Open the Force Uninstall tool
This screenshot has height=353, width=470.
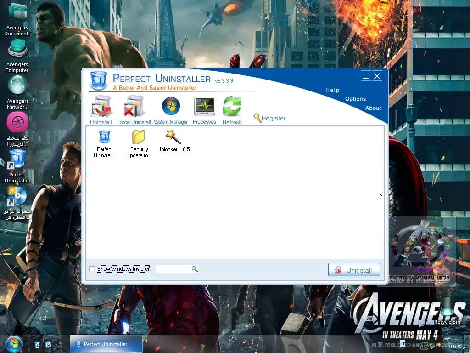[134, 110]
